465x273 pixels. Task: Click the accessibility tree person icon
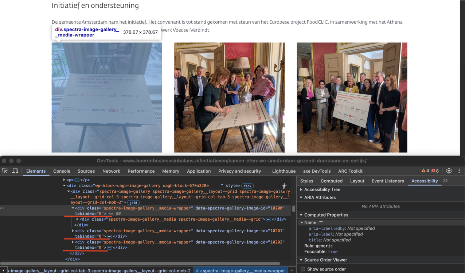284,186
